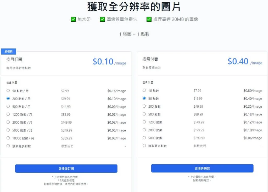Click the 註冊併購買 button

point(202,168)
